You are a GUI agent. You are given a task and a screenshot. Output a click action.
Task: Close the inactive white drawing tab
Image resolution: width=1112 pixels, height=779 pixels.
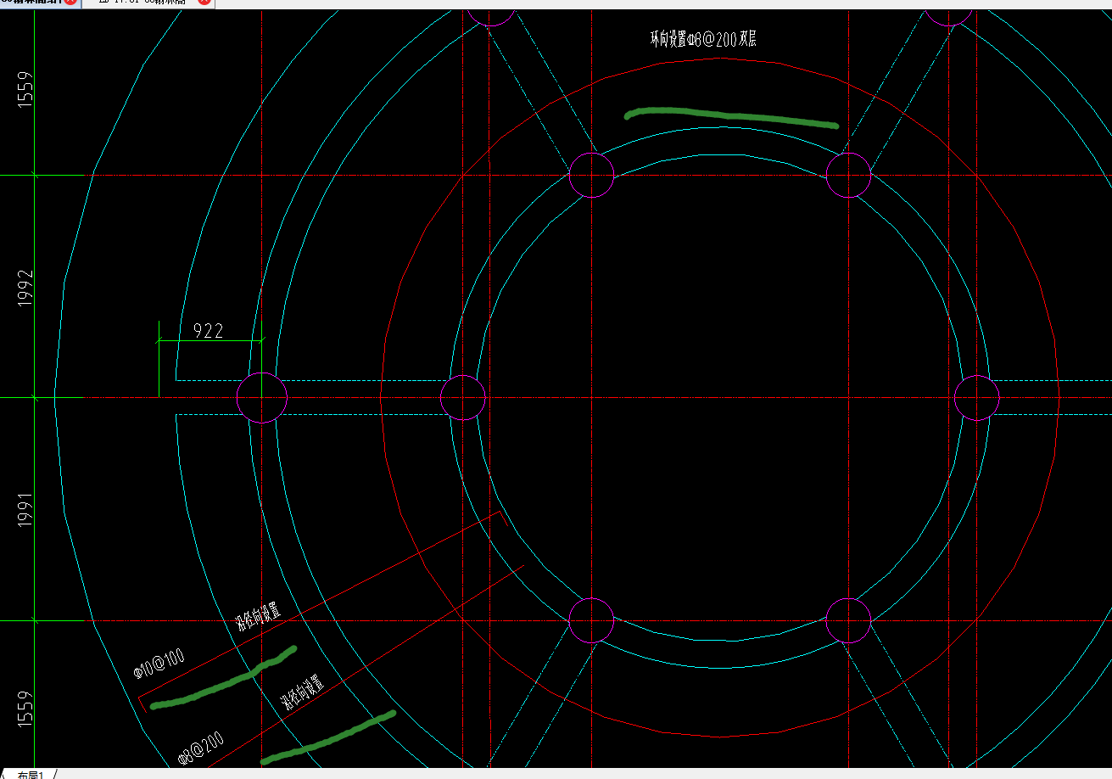point(204,3)
